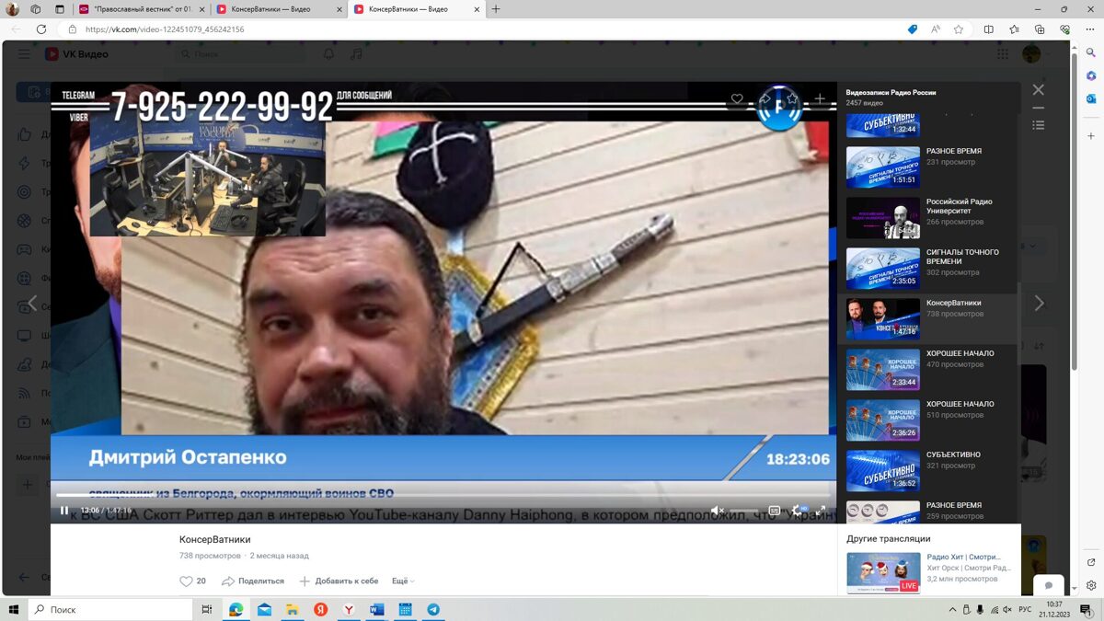Switch to first КонсерВатники — Видео tab
This screenshot has width=1104, height=621.
coord(279,9)
